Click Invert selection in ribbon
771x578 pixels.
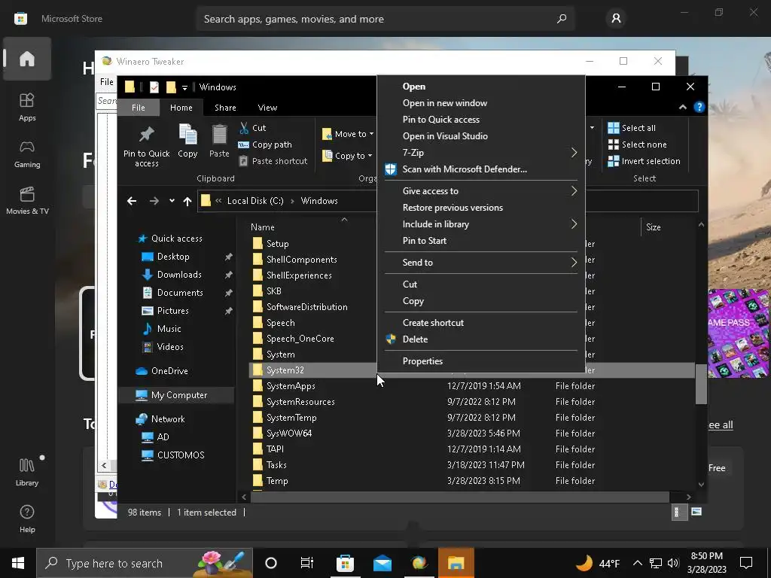click(645, 161)
